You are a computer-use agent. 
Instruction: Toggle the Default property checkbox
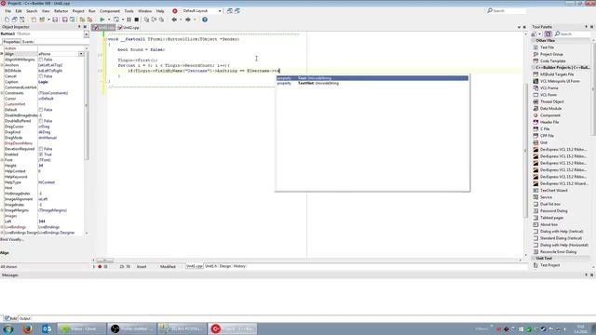pyautogui.click(x=41, y=110)
